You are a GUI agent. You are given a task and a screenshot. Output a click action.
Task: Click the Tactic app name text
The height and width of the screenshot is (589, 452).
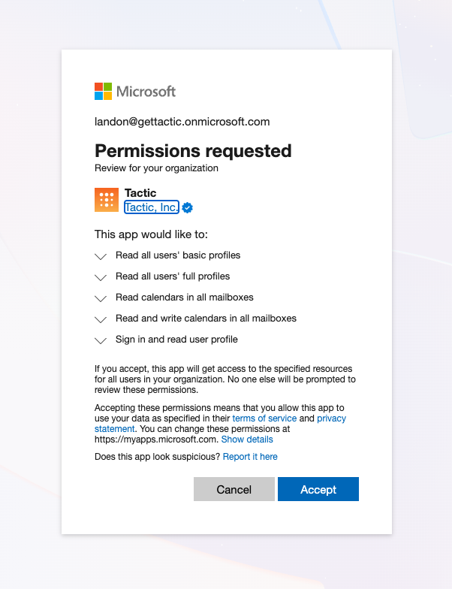point(140,193)
